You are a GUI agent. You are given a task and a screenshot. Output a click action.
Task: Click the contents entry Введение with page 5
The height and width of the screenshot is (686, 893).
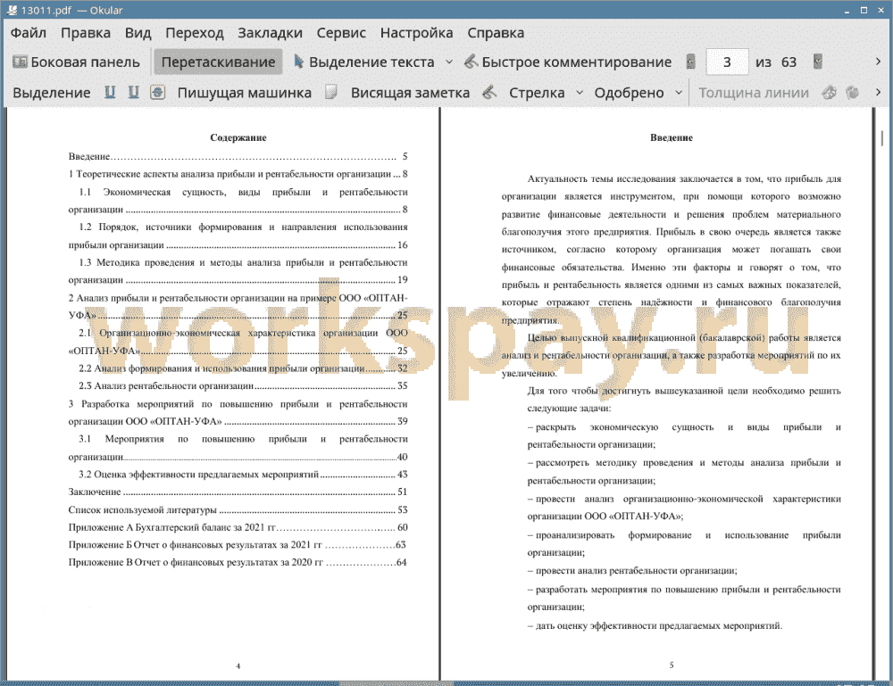(x=238, y=156)
